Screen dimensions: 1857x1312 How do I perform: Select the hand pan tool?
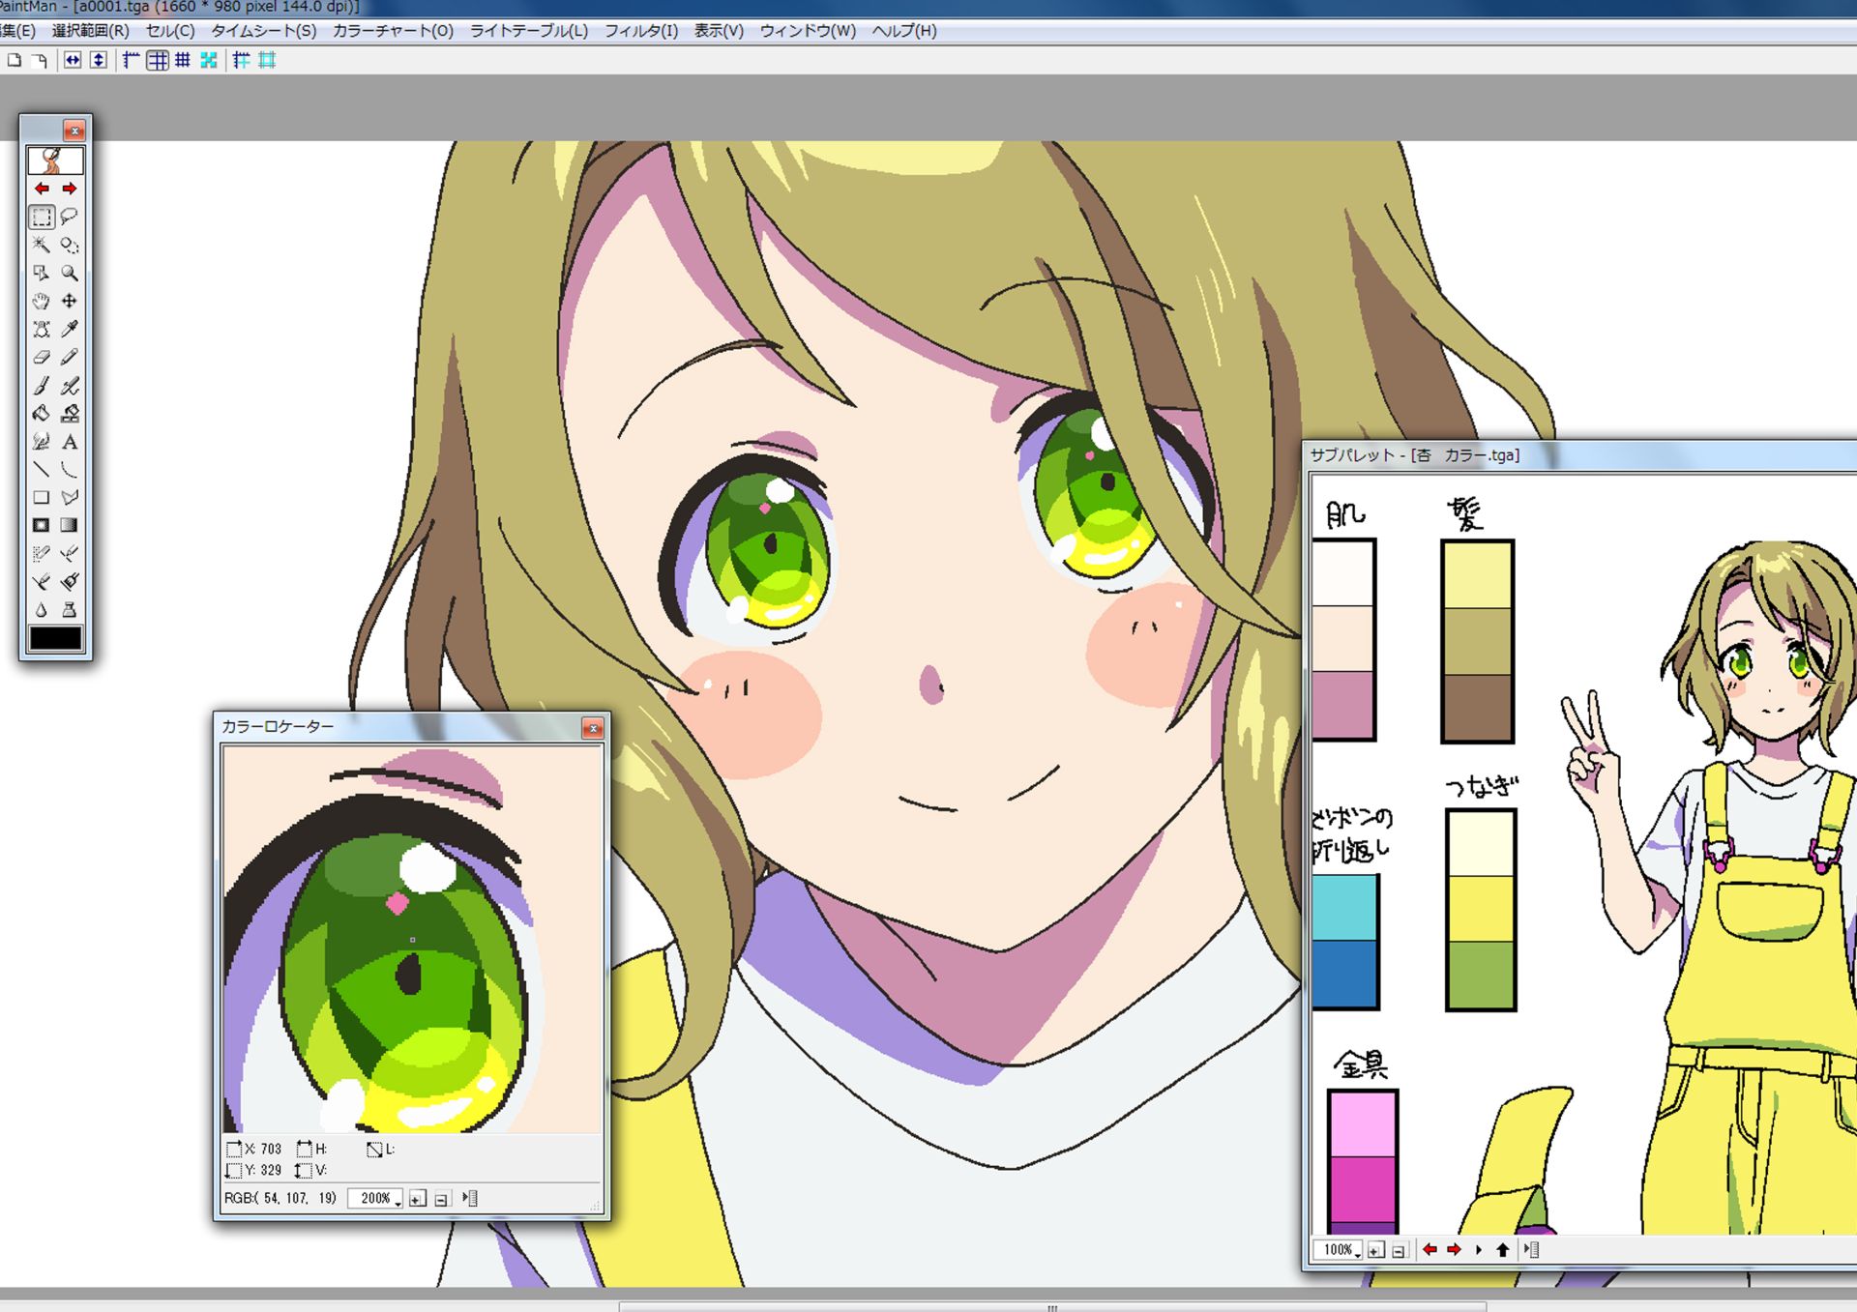click(42, 301)
